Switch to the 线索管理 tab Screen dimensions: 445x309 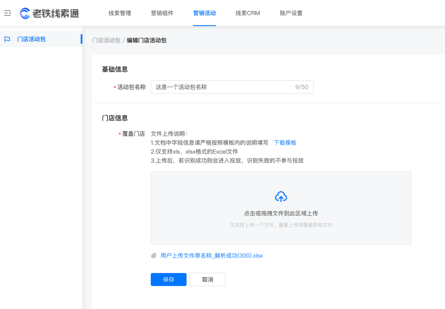120,13
